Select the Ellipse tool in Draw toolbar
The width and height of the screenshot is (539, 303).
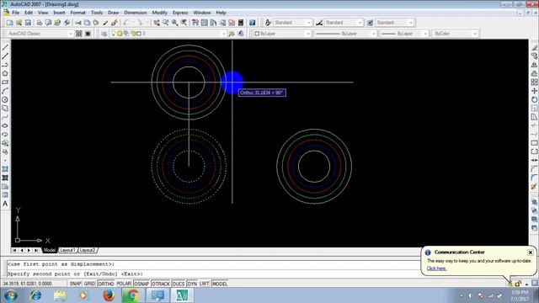tap(5, 125)
